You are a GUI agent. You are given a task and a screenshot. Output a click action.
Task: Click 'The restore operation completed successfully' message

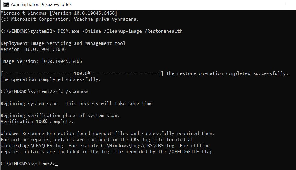point(227,73)
